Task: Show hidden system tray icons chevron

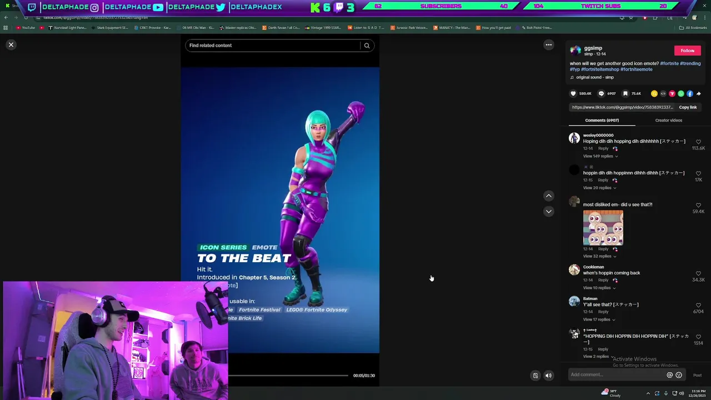Action: [x=648, y=393]
